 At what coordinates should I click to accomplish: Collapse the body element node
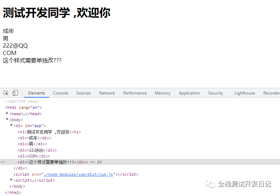click(x=7, y=119)
